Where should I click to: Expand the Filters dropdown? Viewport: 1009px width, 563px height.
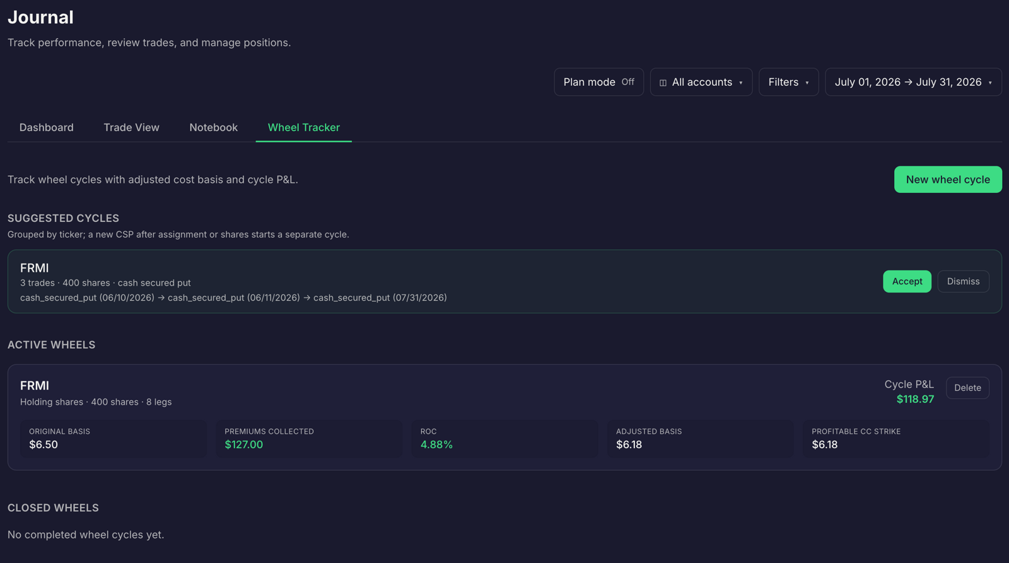(x=789, y=82)
